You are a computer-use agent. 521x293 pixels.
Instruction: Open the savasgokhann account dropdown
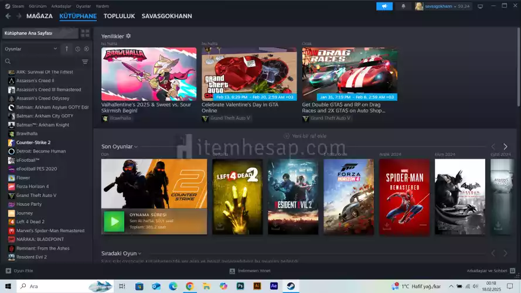pyautogui.click(x=442, y=6)
